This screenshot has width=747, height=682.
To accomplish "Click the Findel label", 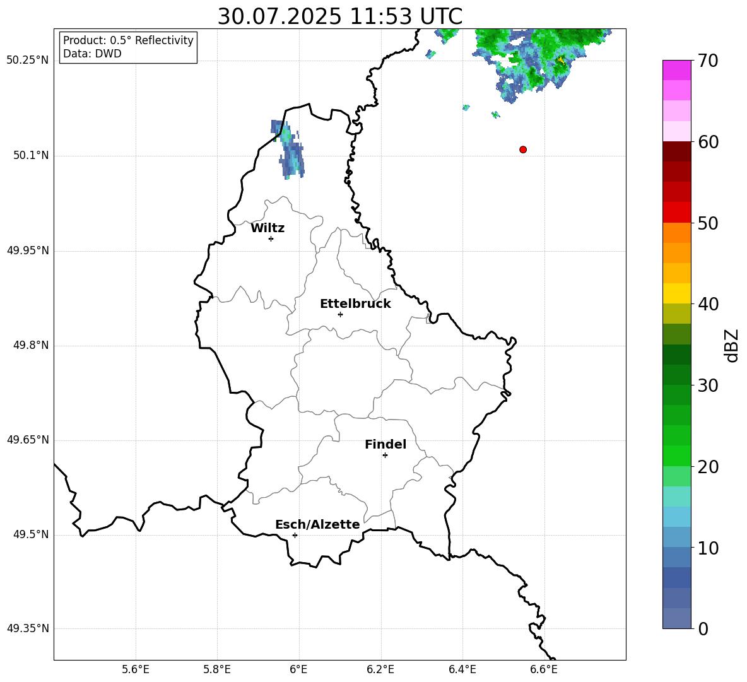I will (x=385, y=444).
